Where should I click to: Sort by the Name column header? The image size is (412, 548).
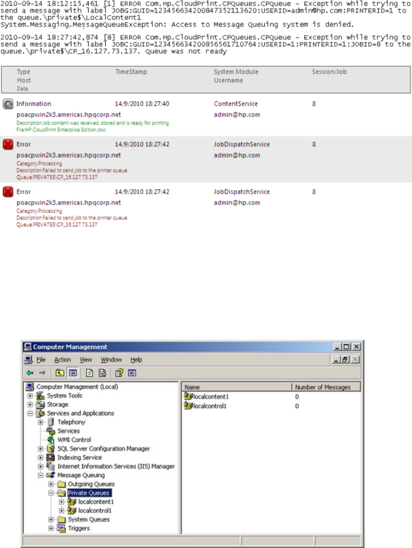tap(237, 387)
